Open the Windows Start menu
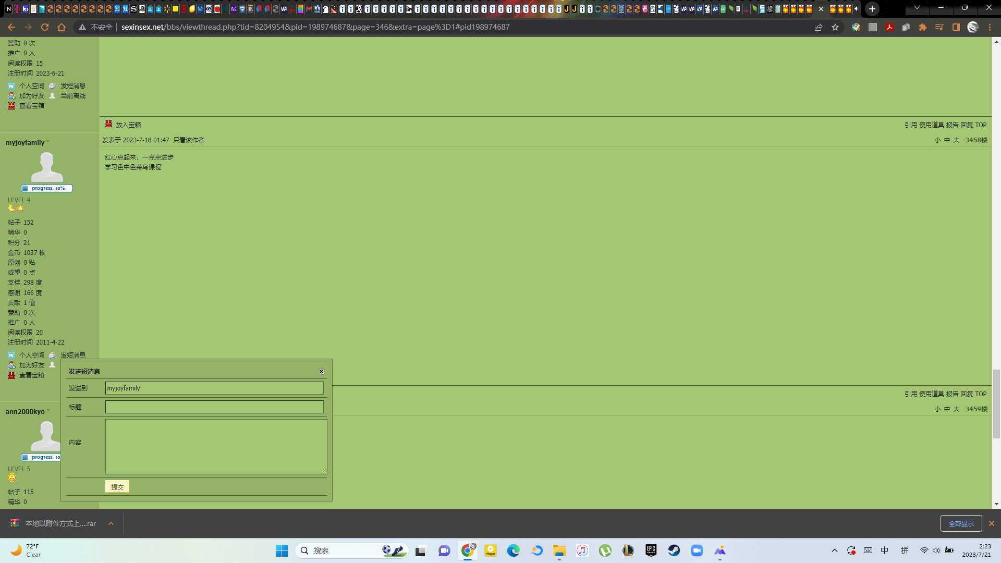 coord(282,550)
